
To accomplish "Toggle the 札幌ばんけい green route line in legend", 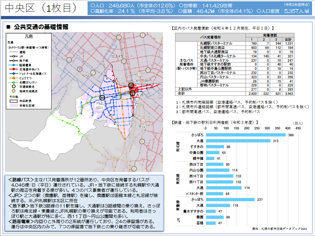I will coord(14,82).
